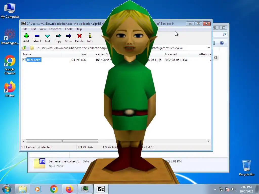Click the ben.exe-the-collection file name in Explorer

tap(65, 161)
